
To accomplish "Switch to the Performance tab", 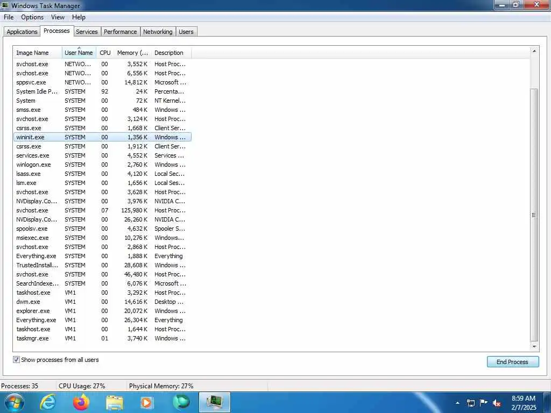I will coord(120,32).
